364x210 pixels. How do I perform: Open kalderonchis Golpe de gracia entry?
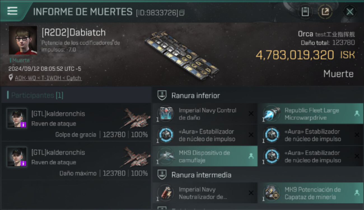76,122
